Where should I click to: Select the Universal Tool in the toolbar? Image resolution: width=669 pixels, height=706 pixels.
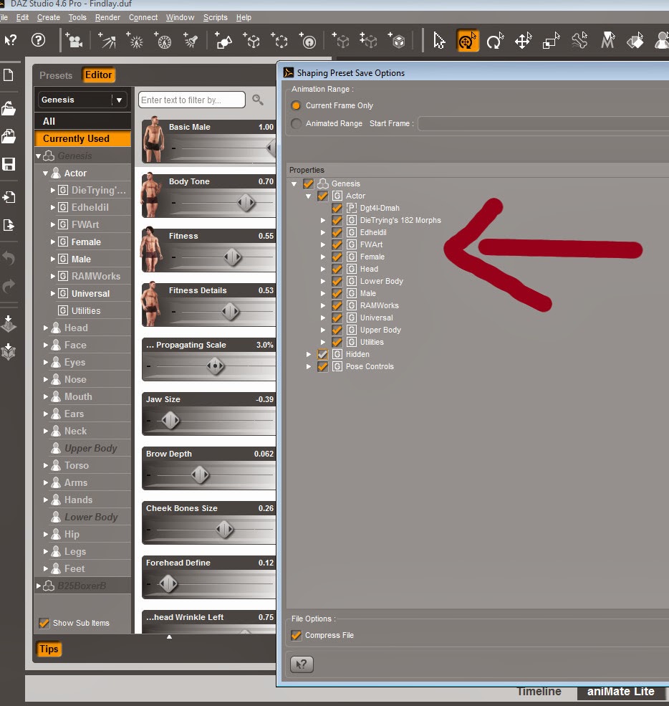467,41
